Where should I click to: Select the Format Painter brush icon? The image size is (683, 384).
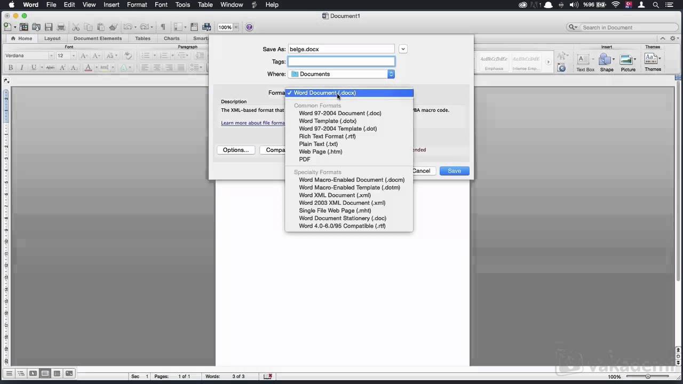113,27
